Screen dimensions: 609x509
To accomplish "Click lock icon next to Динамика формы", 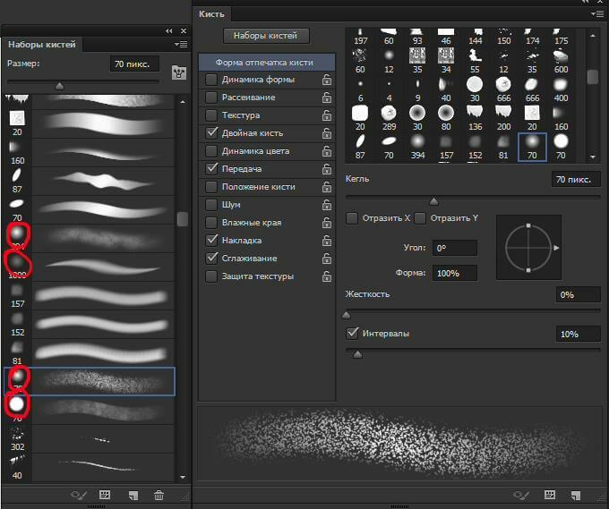I will point(327,80).
